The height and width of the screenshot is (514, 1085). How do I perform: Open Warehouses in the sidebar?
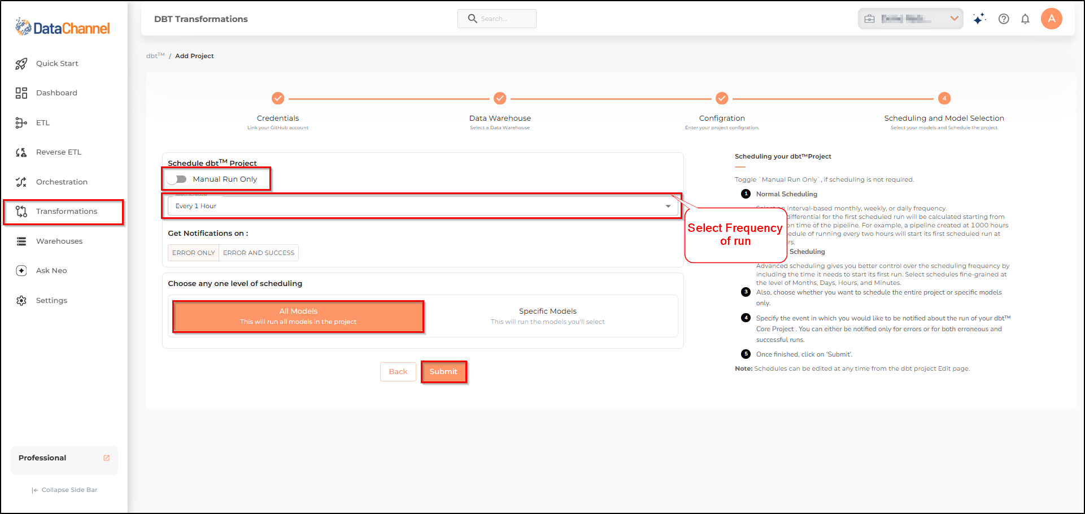pos(59,241)
